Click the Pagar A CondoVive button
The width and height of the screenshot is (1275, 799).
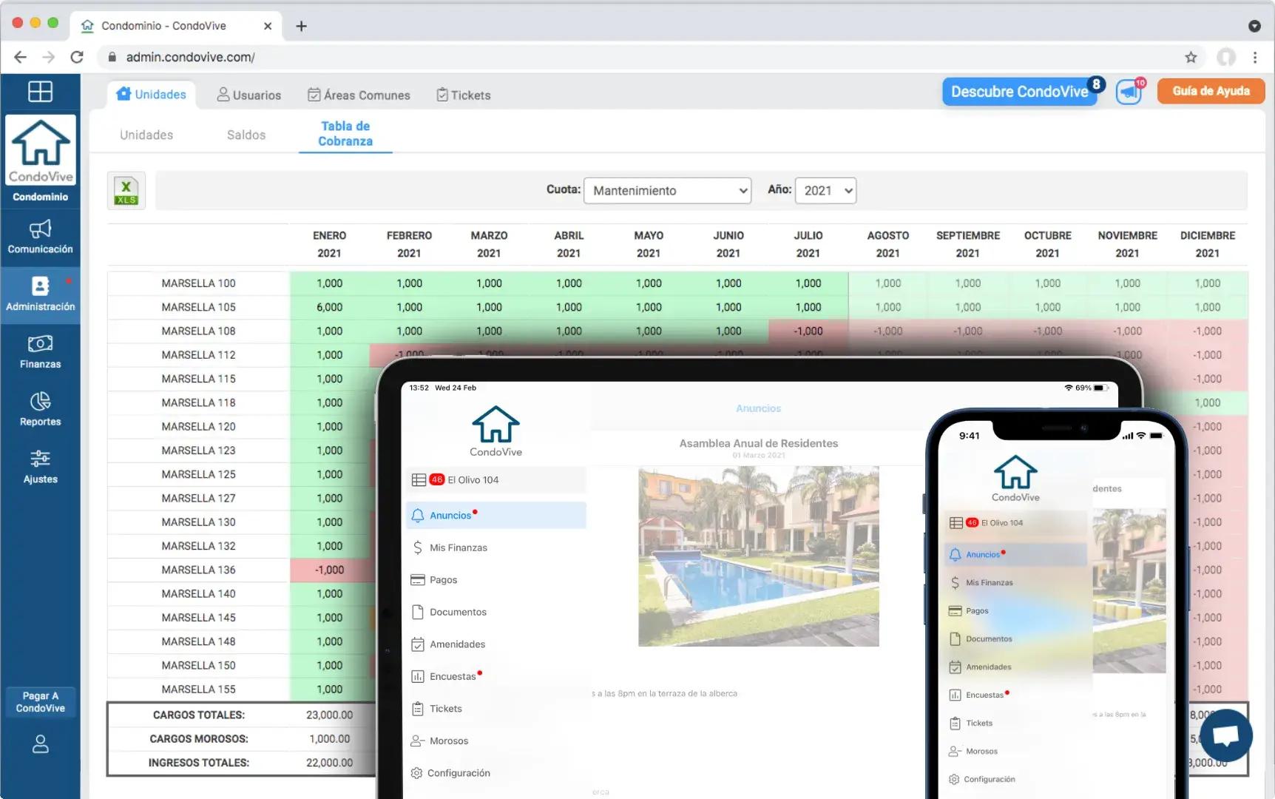40,701
